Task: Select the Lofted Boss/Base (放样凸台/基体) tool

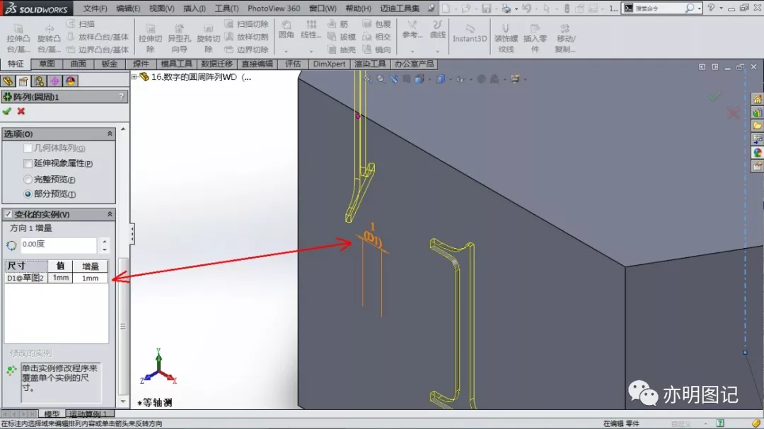Action: [x=98, y=37]
